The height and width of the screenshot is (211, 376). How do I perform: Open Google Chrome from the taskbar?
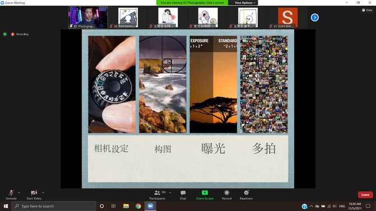point(138,206)
